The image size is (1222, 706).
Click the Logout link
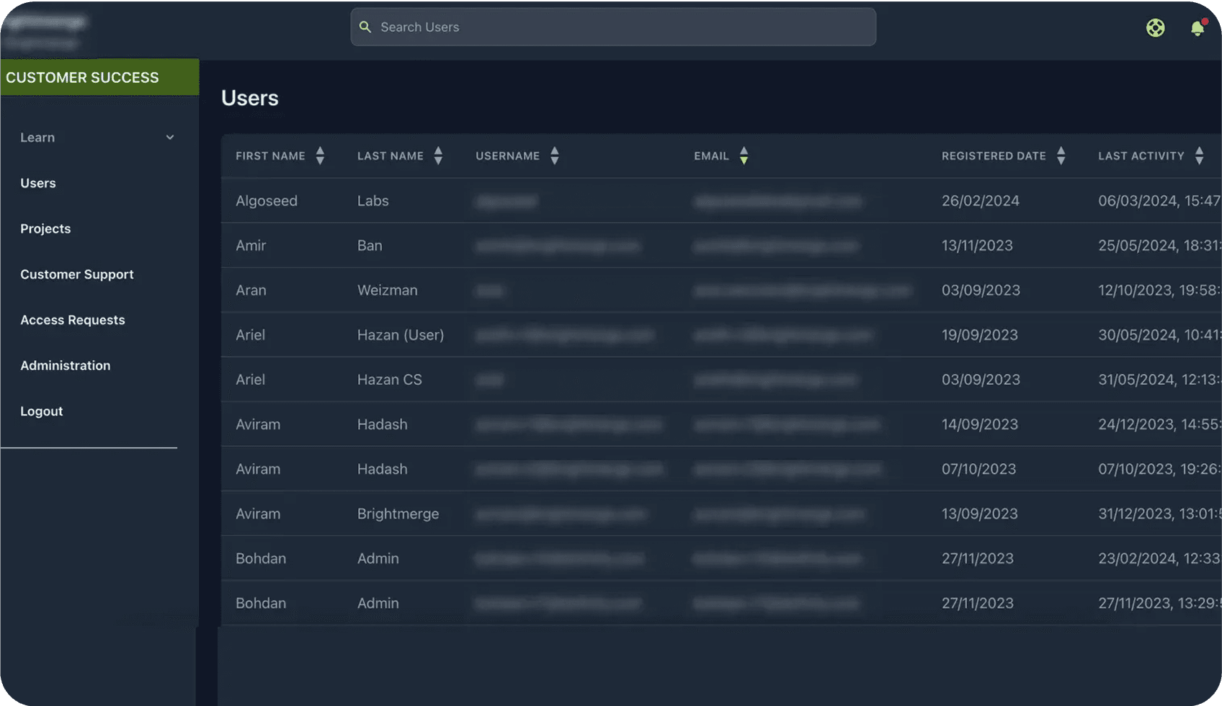click(x=42, y=411)
